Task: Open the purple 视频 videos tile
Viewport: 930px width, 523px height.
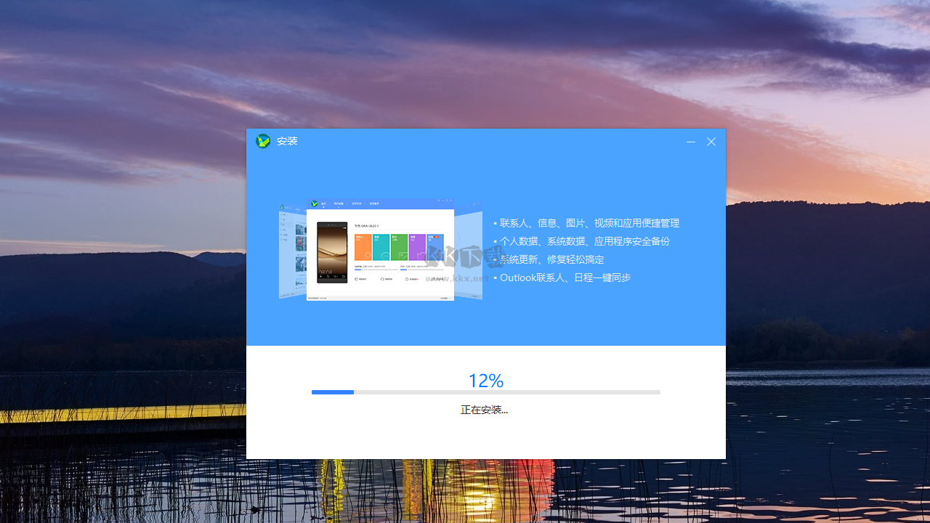Action: [417, 247]
